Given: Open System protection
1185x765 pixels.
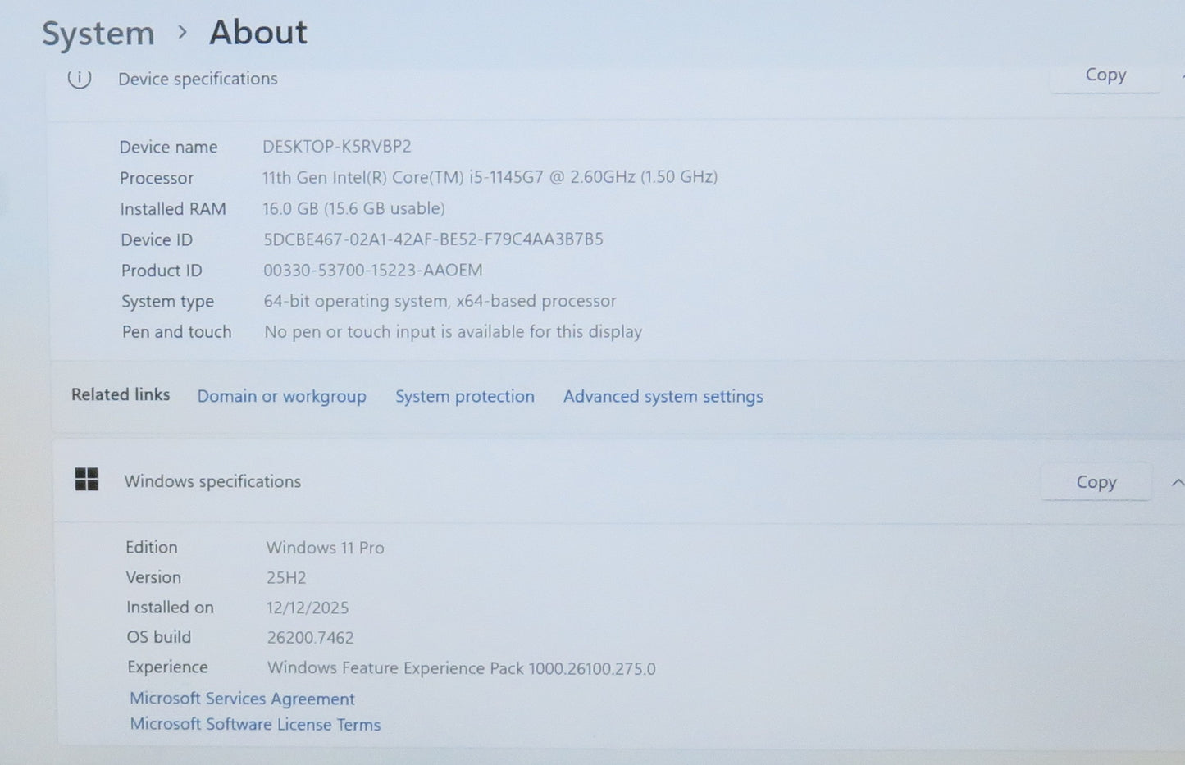Looking at the screenshot, I should [x=465, y=396].
